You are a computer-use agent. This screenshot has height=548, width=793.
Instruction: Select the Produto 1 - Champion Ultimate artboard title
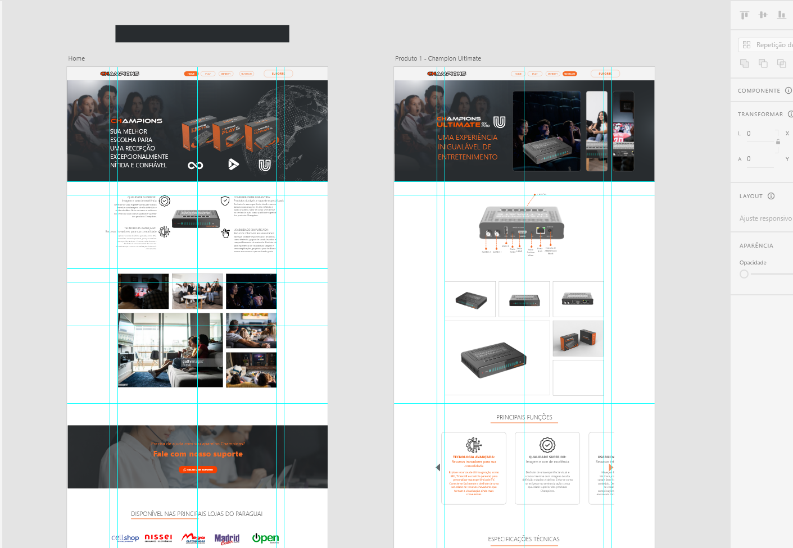pyautogui.click(x=438, y=58)
